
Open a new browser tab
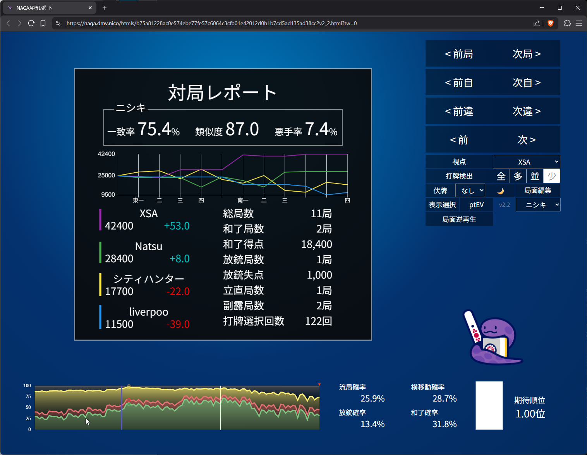pyautogui.click(x=105, y=8)
